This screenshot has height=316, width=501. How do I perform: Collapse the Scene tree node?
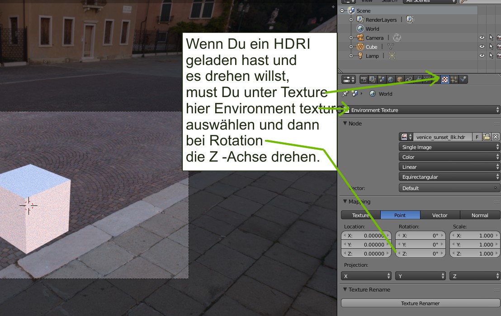(x=342, y=10)
